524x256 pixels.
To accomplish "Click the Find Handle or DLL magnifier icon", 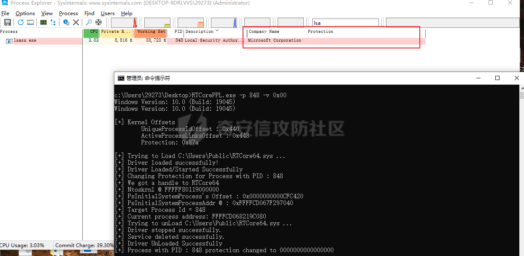I will (89, 22).
